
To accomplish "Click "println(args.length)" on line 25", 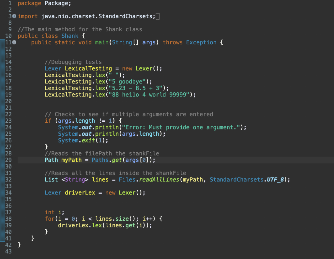I will [x=129, y=134].
